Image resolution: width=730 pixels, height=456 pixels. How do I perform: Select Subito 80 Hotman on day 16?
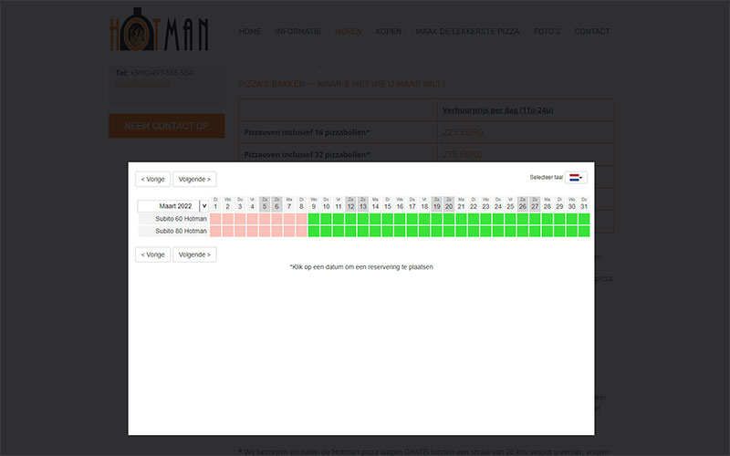tap(400, 232)
